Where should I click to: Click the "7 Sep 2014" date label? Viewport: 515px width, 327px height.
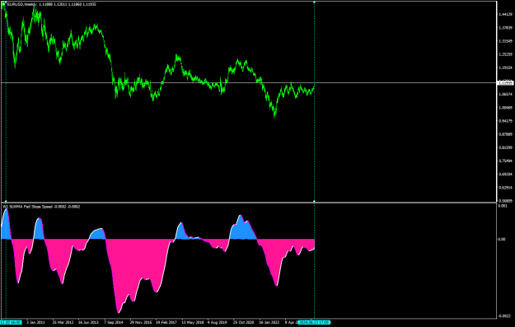[x=114, y=322]
